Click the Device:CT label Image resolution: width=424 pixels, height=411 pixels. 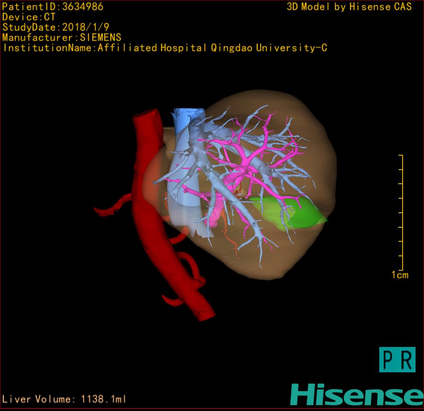tap(29, 17)
